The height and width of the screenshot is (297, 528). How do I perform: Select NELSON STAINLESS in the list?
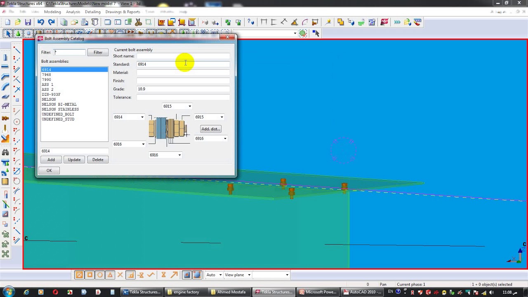pos(74,109)
